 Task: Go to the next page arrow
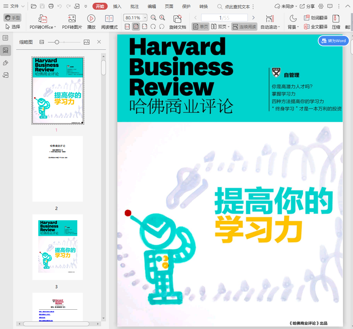click(x=253, y=18)
